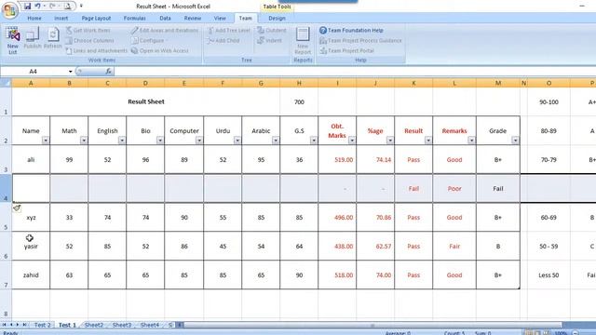This screenshot has height=335, width=596.
Task: Open the Result column filter dropdown
Action: click(x=428, y=141)
